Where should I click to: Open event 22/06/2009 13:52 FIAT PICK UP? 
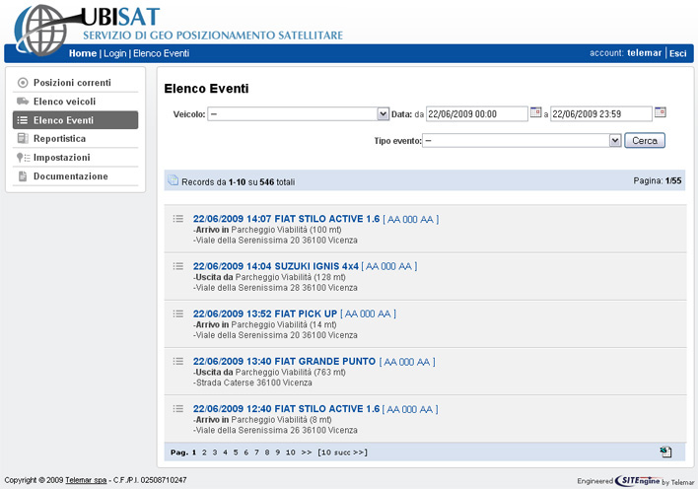265,314
